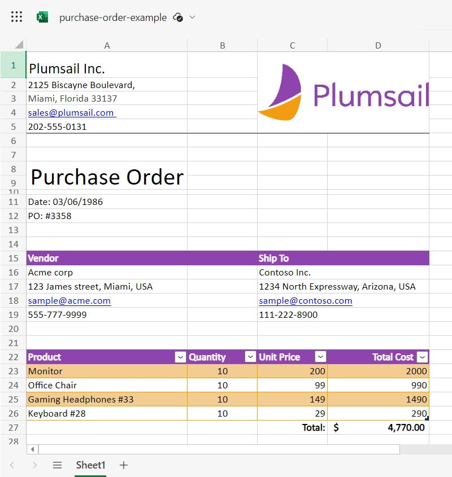Select column C header
Viewport: 452px width, 477px height.
tap(293, 45)
